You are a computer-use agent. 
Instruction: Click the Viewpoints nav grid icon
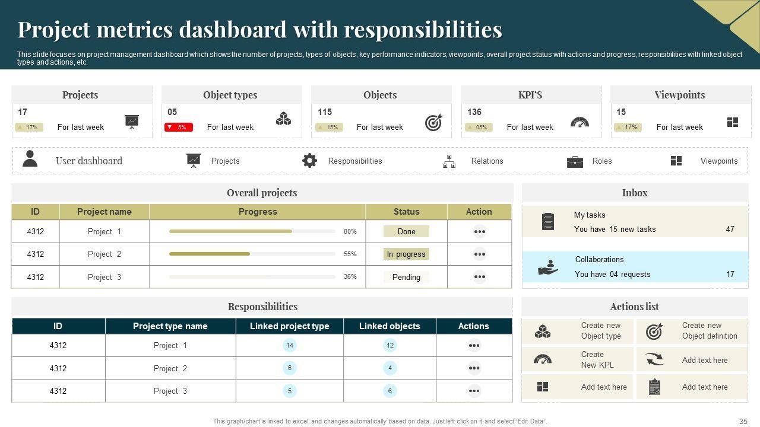click(676, 161)
